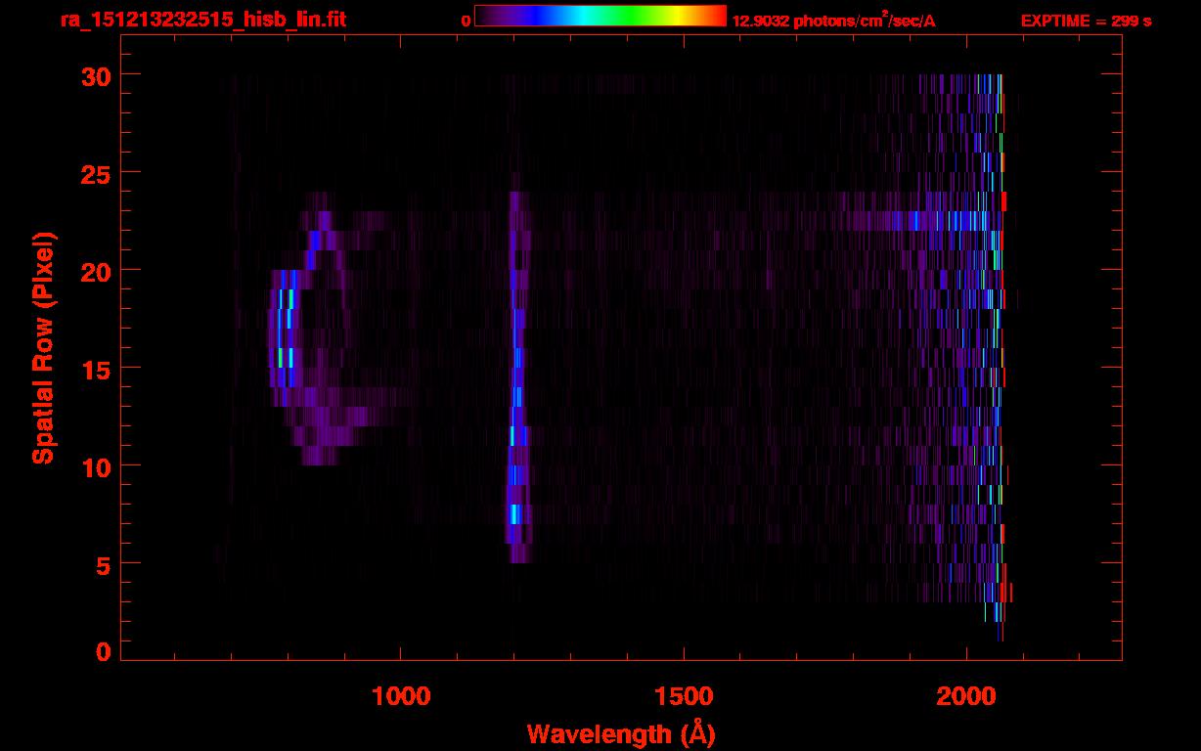Viewport: 1201px width, 751px height.
Task: Click the EXPTIME = 299 s text
Action: click(x=1086, y=21)
